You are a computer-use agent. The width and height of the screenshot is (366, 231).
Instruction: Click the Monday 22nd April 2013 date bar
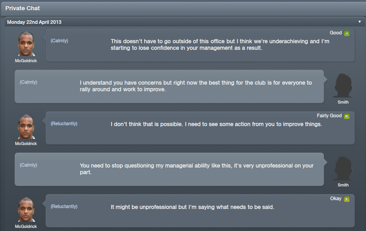point(177,22)
